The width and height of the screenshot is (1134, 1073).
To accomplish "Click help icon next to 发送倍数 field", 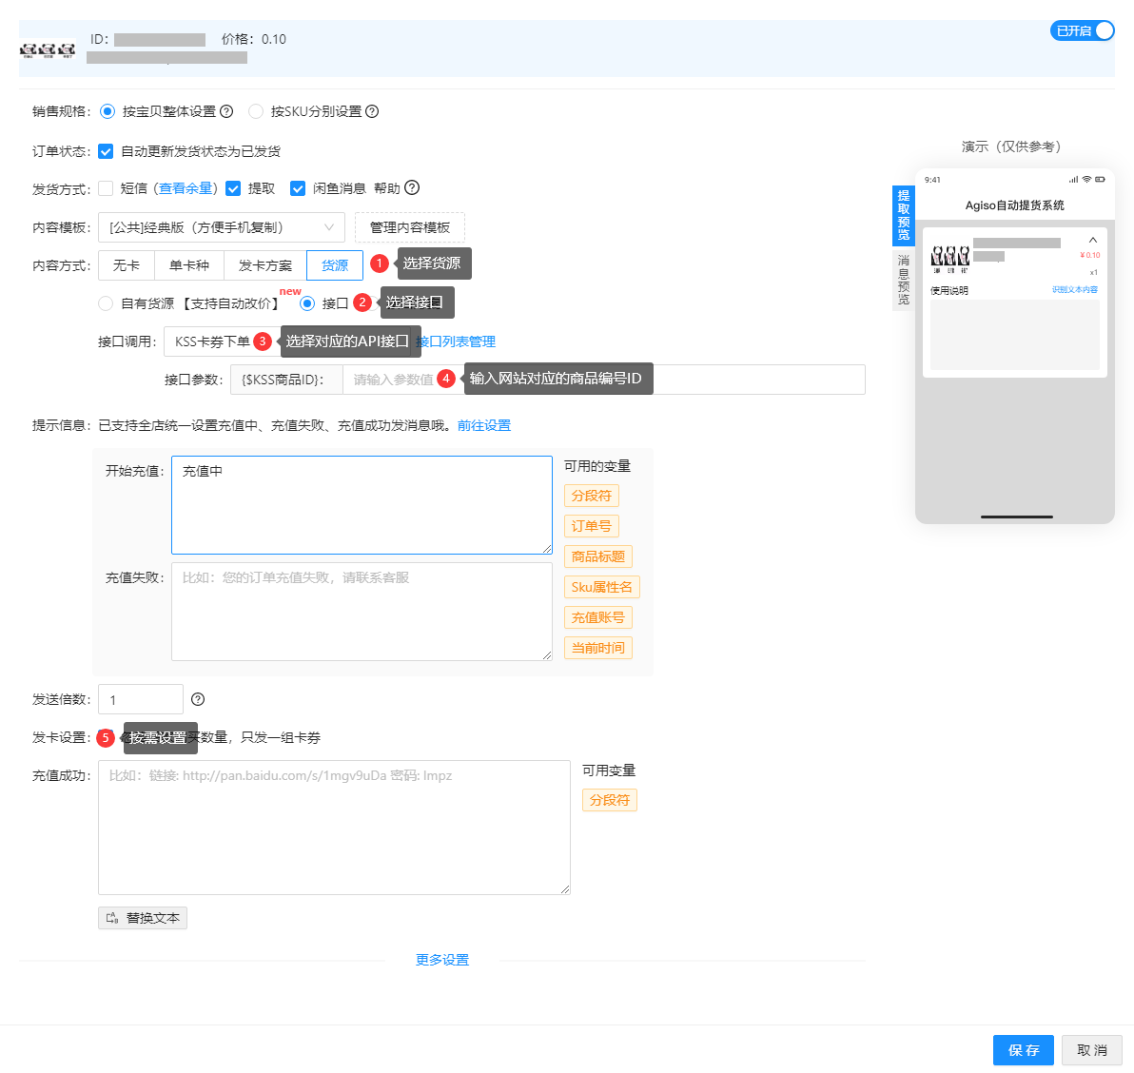I will [198, 699].
